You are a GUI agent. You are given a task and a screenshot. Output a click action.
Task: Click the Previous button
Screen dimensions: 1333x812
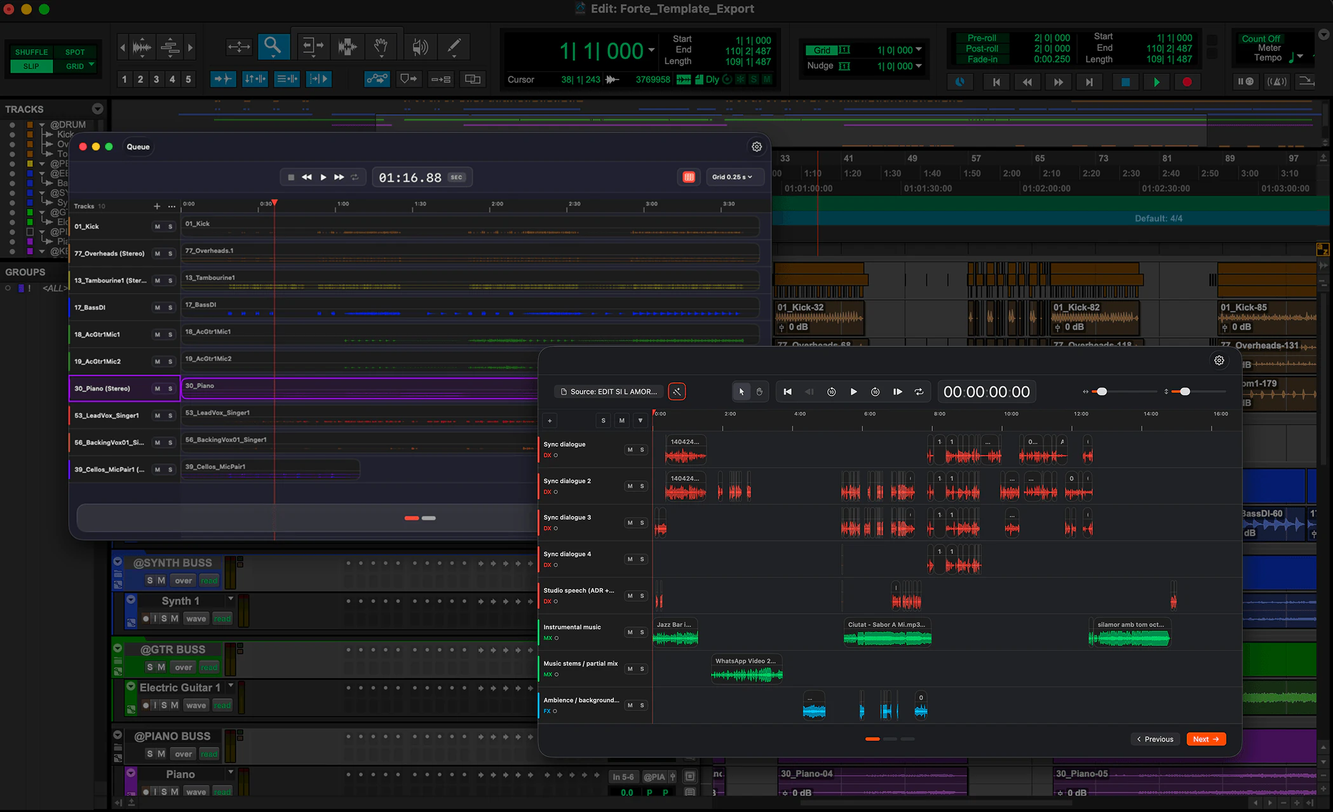(x=1155, y=739)
